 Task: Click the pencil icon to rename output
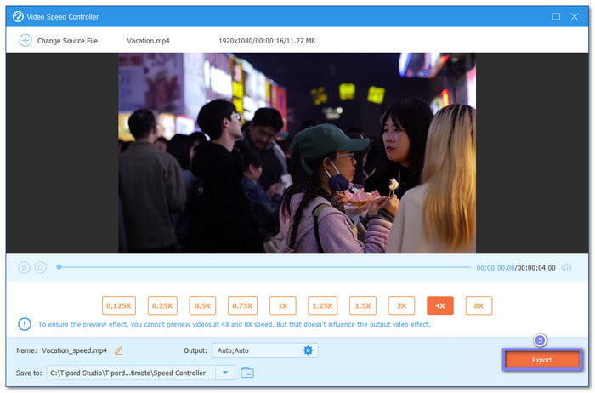point(119,350)
